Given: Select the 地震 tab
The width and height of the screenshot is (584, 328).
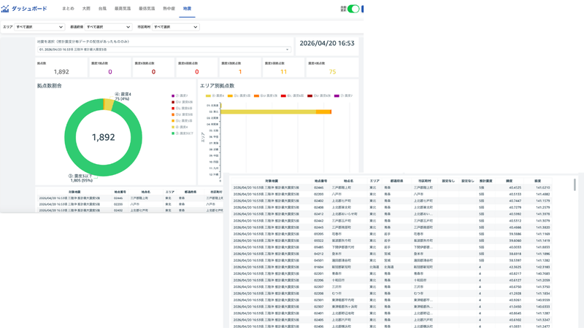Looking at the screenshot, I should pos(187,9).
